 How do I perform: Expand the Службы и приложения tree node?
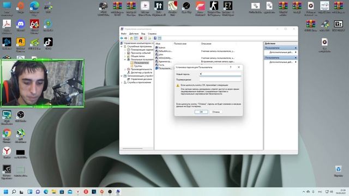(122, 82)
